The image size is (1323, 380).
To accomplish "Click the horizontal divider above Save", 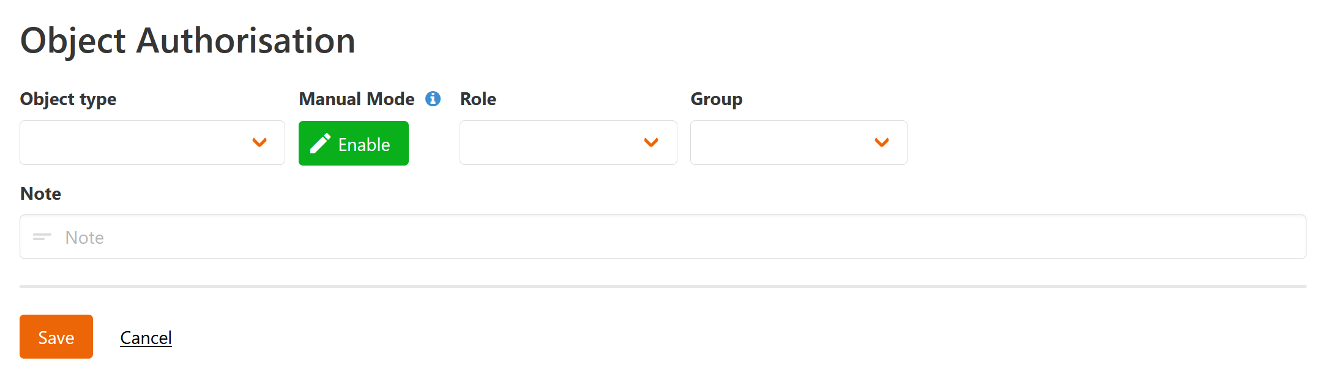I will click(x=663, y=286).
